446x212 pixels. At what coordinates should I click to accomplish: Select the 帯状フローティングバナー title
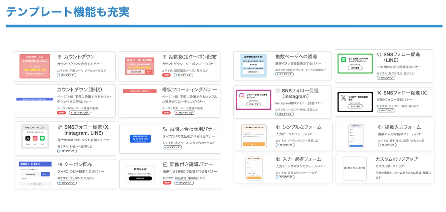click(189, 90)
